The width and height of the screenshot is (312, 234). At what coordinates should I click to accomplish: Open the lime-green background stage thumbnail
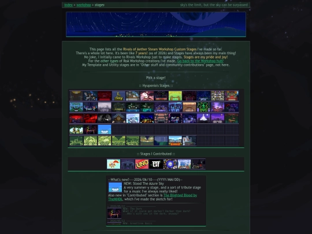175,96
